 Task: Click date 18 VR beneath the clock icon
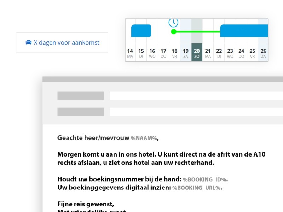(174, 53)
